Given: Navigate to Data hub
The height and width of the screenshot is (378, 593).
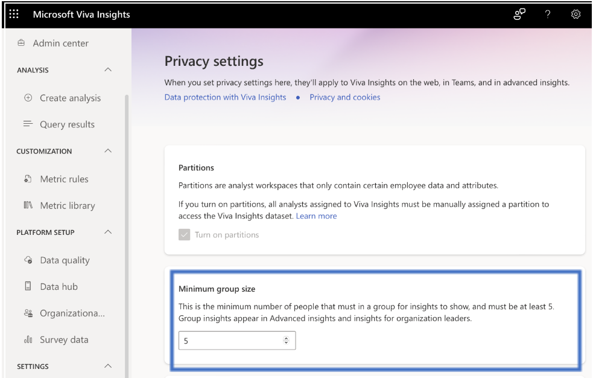Looking at the screenshot, I should click(59, 287).
